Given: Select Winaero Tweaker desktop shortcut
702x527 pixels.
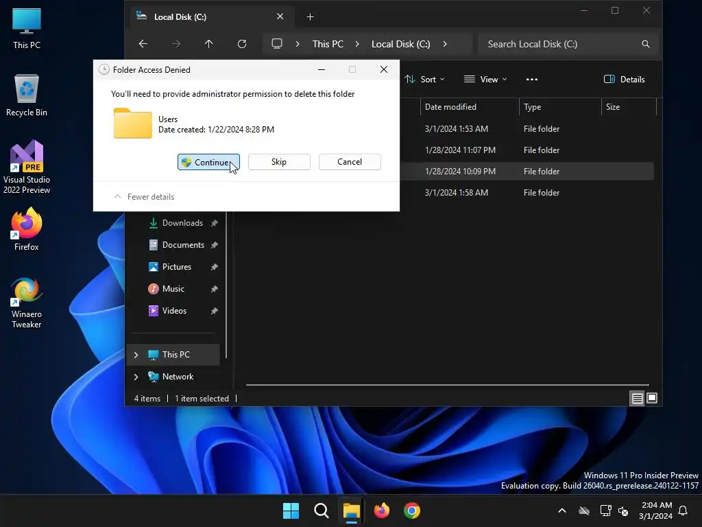Looking at the screenshot, I should (27, 303).
